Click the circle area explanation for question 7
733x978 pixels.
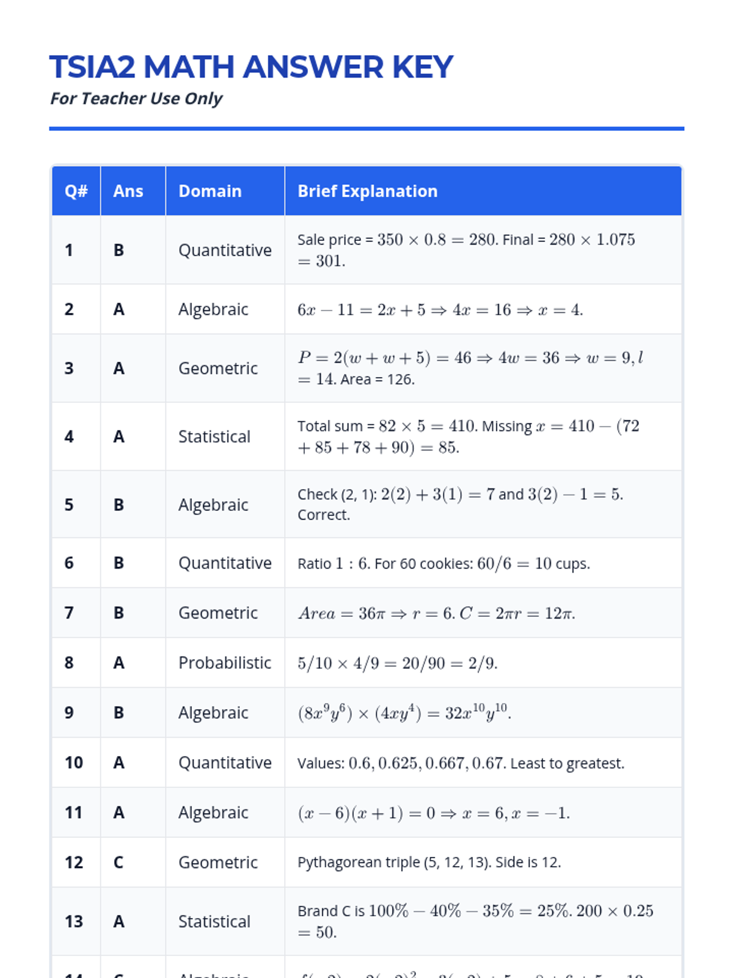tap(436, 613)
